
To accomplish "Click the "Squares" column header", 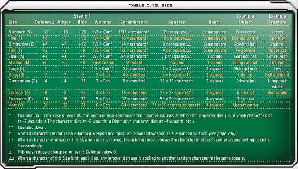I will (177, 22).
